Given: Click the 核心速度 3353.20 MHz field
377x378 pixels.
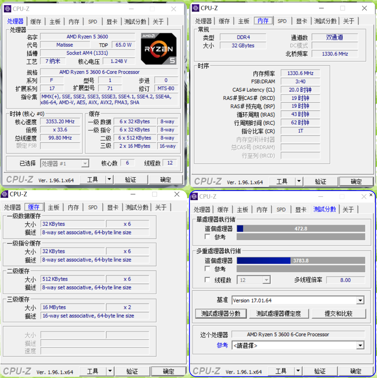Looking at the screenshot, I should 60,121.
